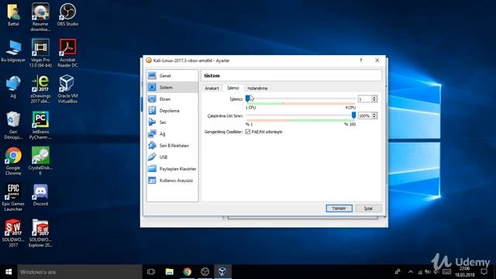Select Acrobat Reader DC desktop icon
The image size is (496, 279).
(x=67, y=53)
